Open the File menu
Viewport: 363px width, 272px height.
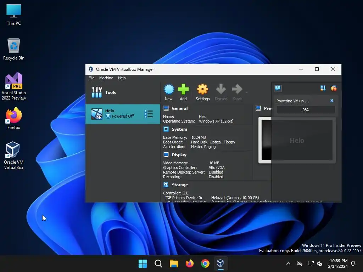point(91,78)
